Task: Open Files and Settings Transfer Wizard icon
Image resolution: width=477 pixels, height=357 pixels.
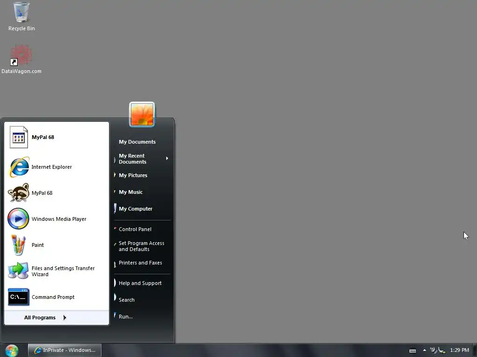Action: point(18,271)
